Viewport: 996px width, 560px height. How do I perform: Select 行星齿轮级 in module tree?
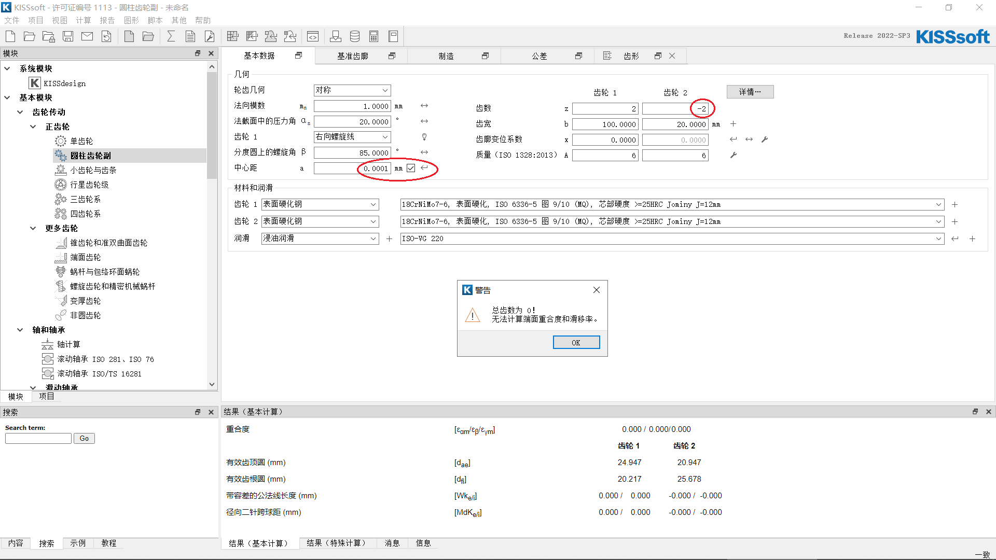[x=89, y=185]
